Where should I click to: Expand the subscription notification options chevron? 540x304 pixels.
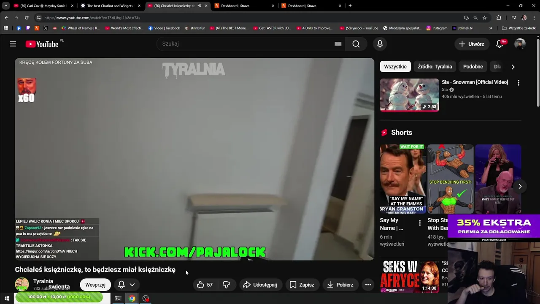pos(132,285)
